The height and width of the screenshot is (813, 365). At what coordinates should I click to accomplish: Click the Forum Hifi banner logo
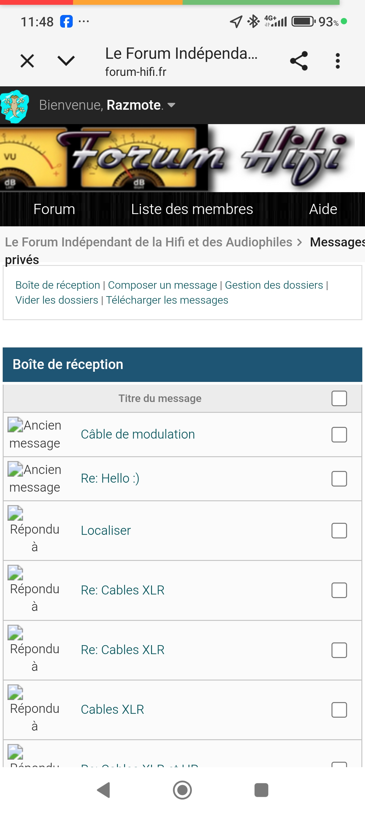(x=178, y=158)
